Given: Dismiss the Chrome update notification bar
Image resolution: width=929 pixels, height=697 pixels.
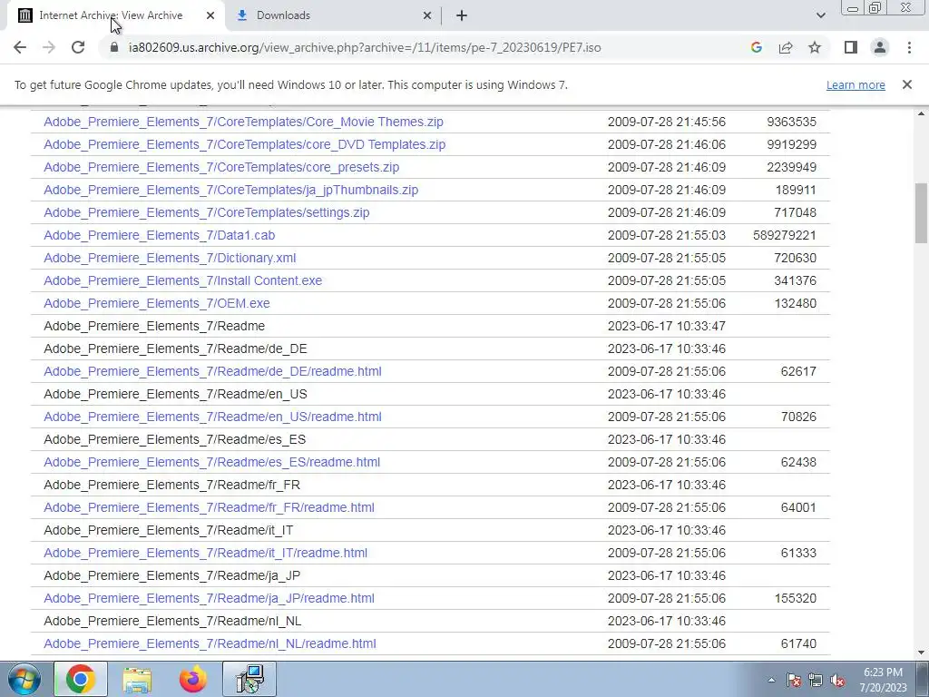Looking at the screenshot, I should (x=906, y=84).
